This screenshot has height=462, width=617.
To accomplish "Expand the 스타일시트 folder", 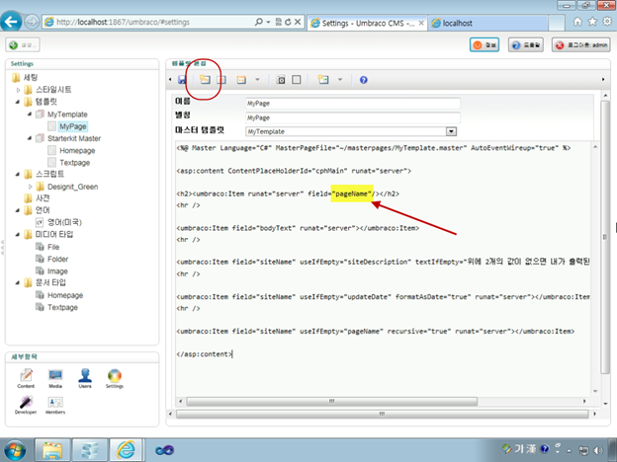I will pos(18,90).
